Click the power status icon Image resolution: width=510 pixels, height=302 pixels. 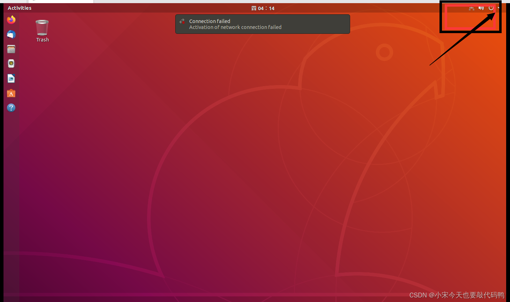[x=491, y=8]
